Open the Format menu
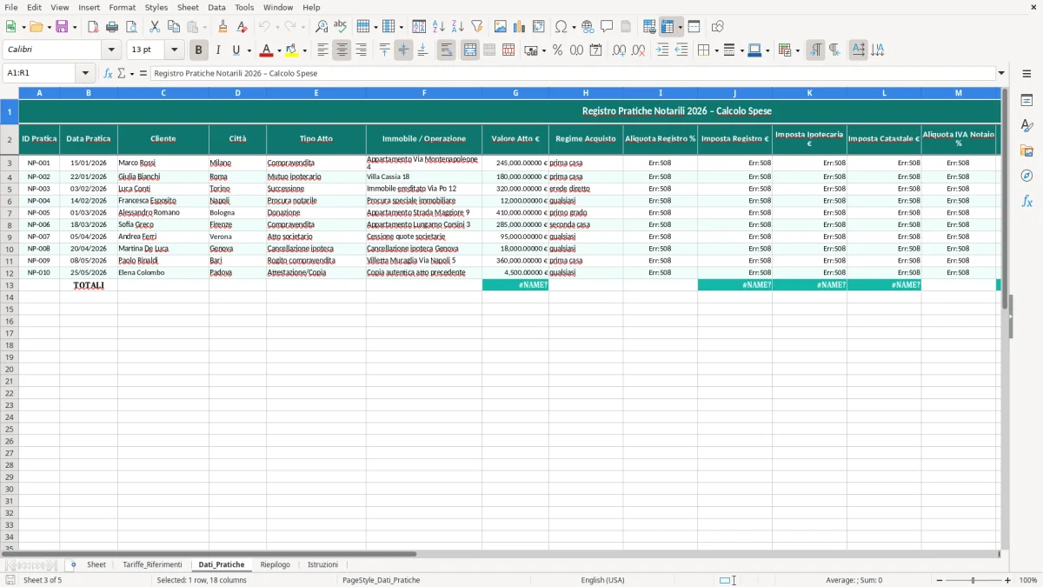Viewport: 1043px width, 587px height. pos(123,7)
